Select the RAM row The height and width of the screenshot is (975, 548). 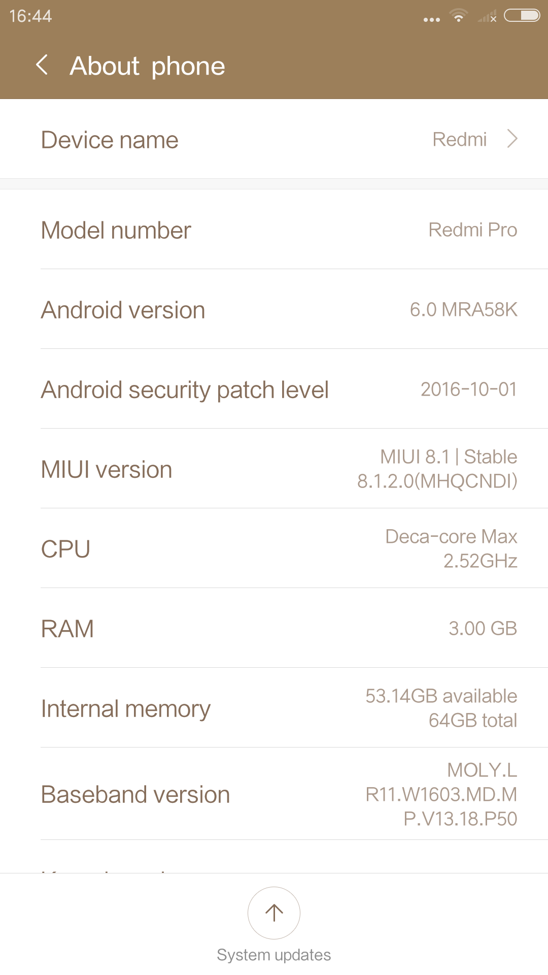(x=274, y=629)
